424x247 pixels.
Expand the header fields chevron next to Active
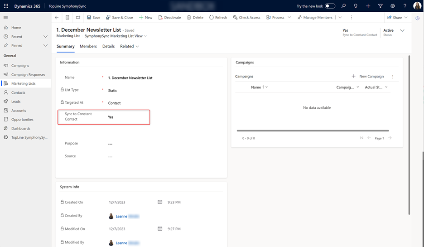pos(402,30)
